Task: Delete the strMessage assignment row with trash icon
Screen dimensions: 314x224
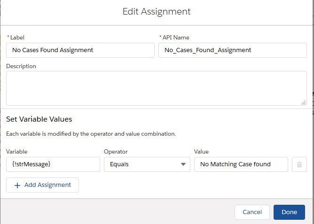Action: [299, 164]
